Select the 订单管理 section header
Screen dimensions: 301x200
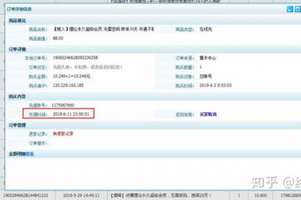[17, 125]
